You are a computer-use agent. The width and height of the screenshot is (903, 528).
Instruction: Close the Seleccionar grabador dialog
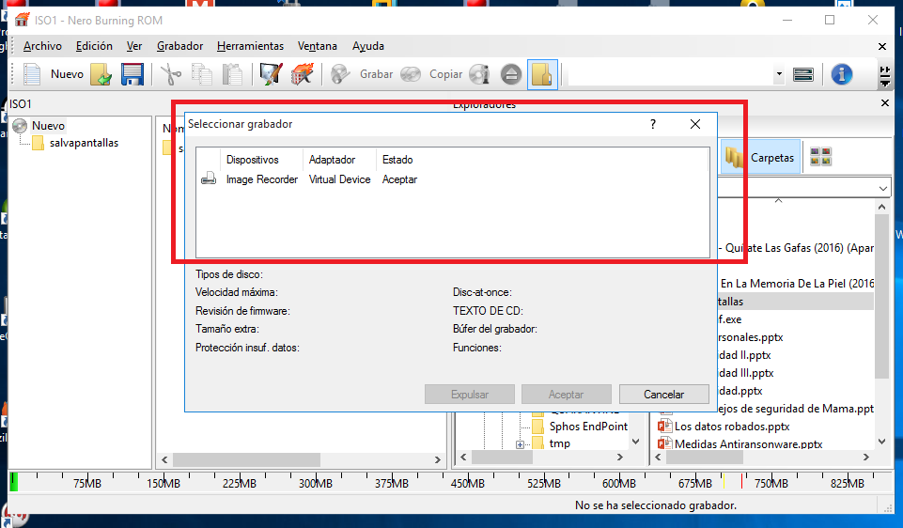(x=695, y=124)
